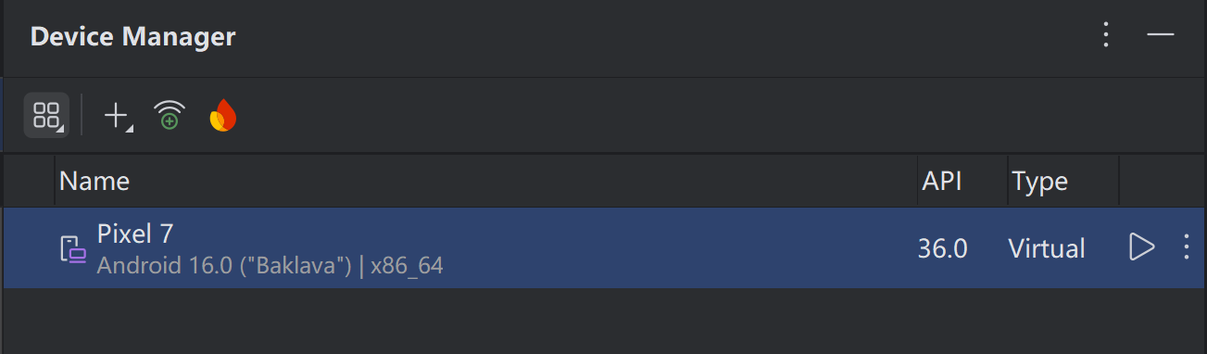Click the blank header cell before Name
Viewport: 1207px width, 354px height.
tap(30, 181)
